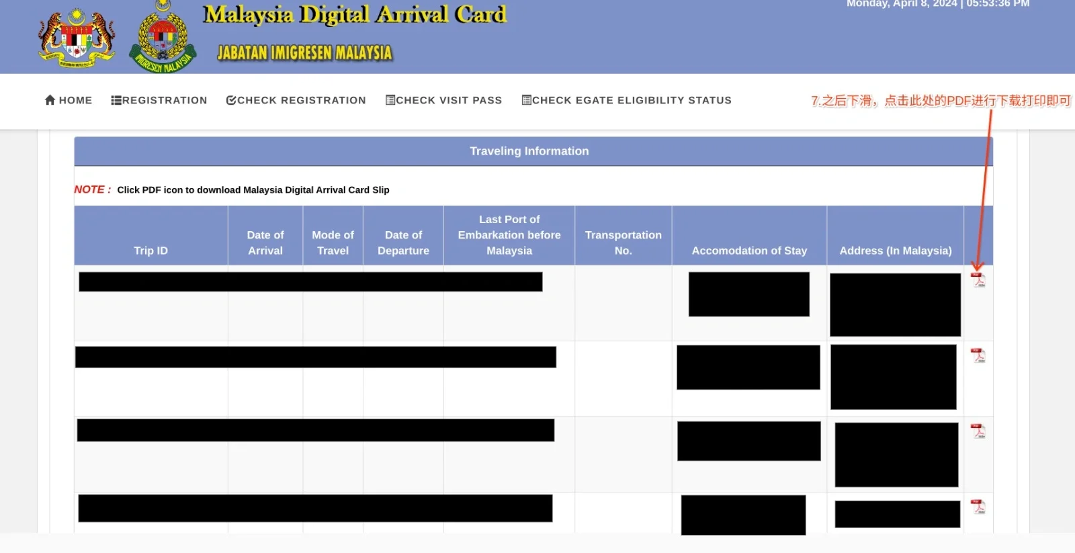Click the Last Port of Embarkation header
Screen dimensions: 1075x553
point(509,235)
